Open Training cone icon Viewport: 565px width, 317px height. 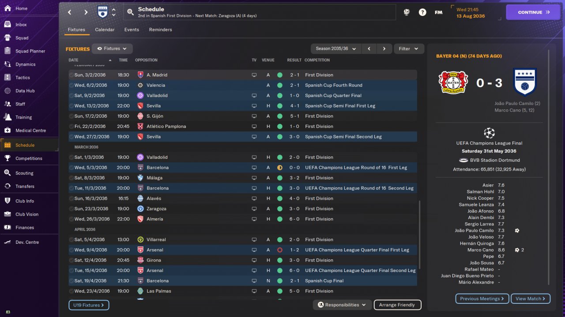click(x=8, y=117)
